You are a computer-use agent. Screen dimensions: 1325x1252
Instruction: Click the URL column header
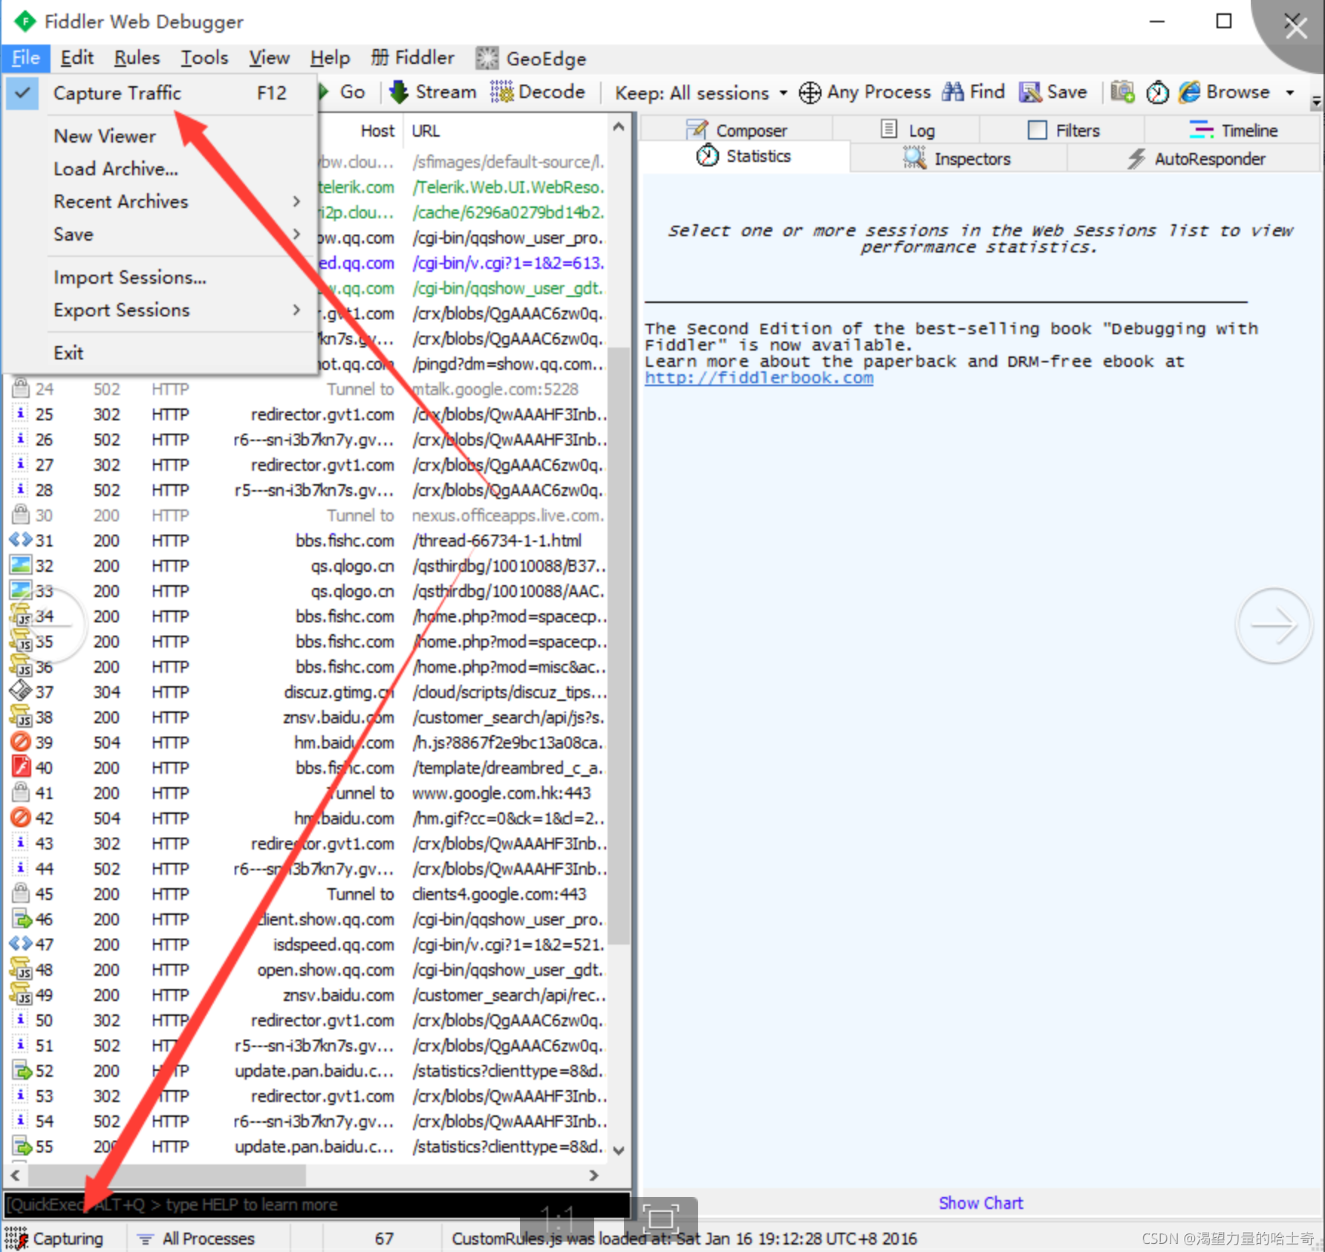(426, 131)
